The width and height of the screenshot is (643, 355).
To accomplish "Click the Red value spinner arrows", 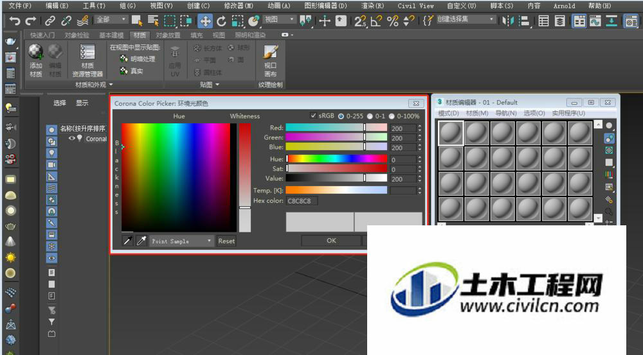I will click(x=419, y=128).
